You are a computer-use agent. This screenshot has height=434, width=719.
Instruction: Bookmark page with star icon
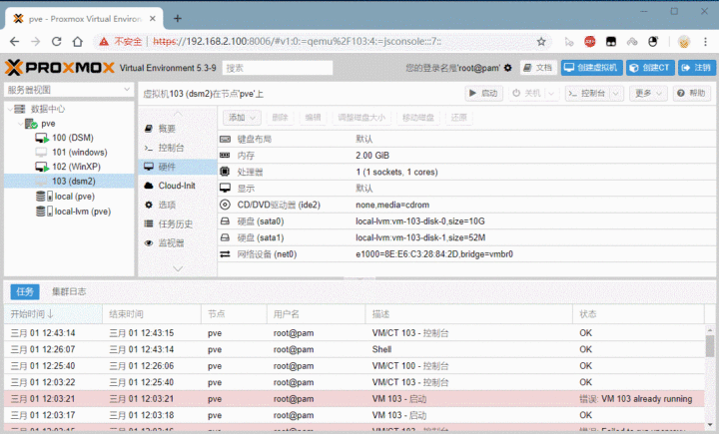(x=541, y=42)
